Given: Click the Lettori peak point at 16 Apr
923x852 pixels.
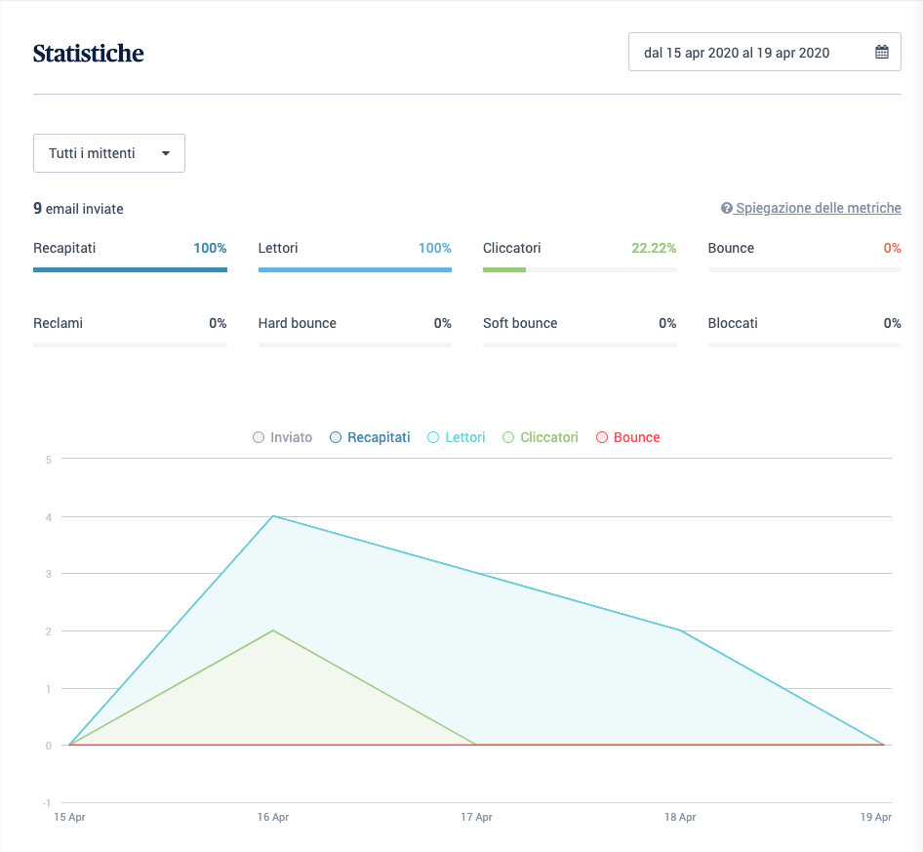Looking at the screenshot, I should pyautogui.click(x=273, y=516).
